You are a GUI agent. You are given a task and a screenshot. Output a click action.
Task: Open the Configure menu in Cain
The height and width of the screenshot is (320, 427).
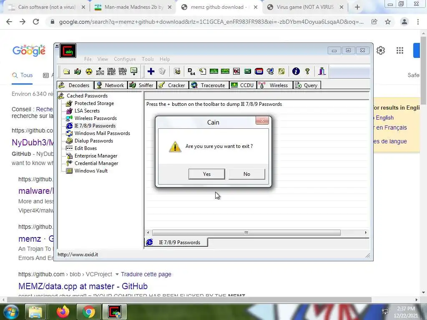(x=125, y=59)
